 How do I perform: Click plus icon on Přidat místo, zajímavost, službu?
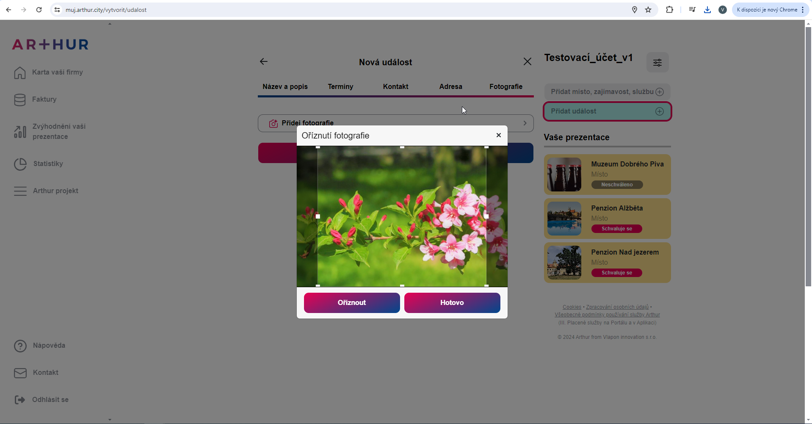(x=659, y=92)
